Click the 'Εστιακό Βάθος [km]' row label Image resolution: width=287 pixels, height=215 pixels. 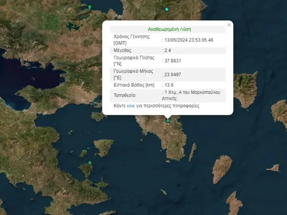click(133, 85)
